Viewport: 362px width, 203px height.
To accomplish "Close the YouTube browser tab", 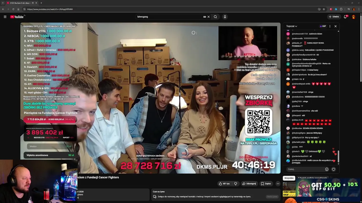I will (36, 3).
